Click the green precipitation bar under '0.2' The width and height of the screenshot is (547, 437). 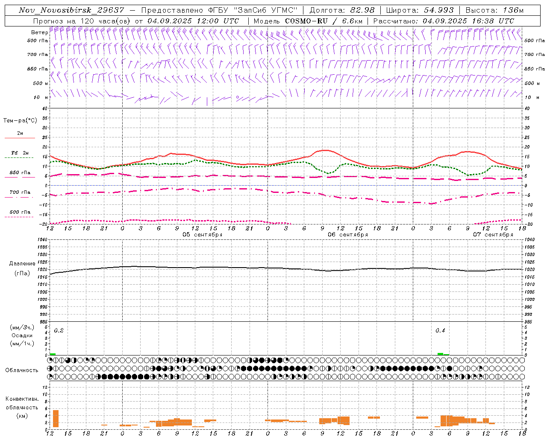click(x=53, y=354)
